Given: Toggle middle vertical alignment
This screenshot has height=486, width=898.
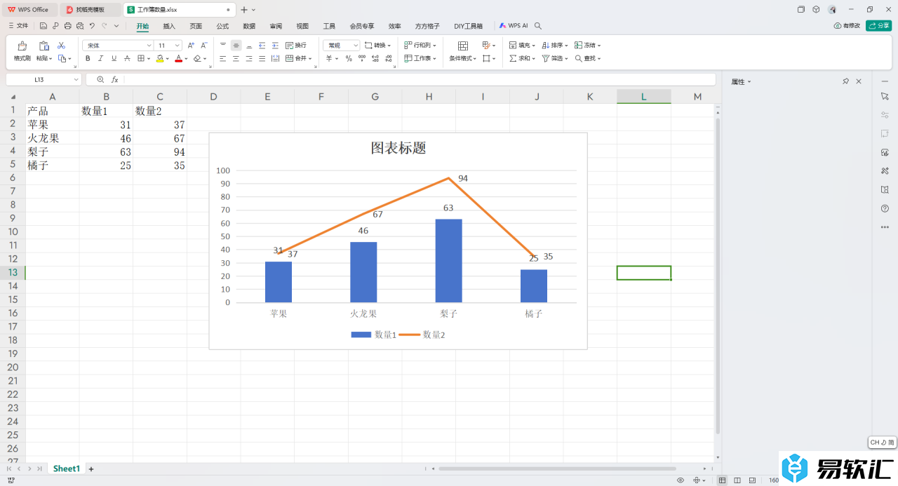Looking at the screenshot, I should click(236, 45).
